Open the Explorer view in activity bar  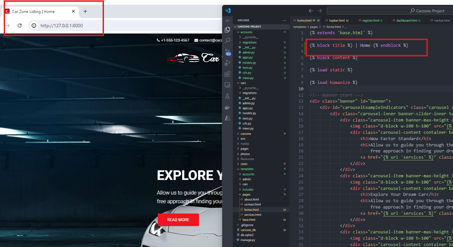click(227, 30)
